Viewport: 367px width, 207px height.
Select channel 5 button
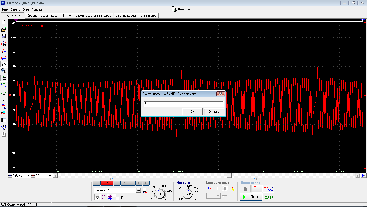132,183
